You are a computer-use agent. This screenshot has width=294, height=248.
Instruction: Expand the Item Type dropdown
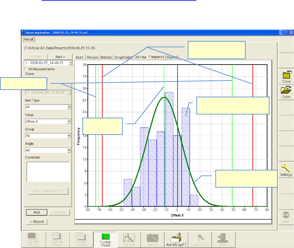click(x=69, y=107)
